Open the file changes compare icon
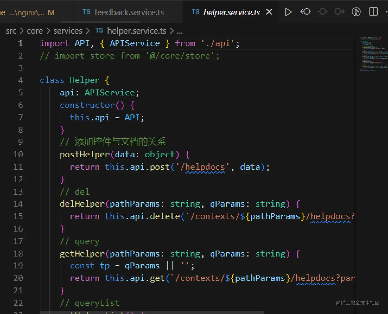The width and height of the screenshot is (388, 314). coord(356,12)
